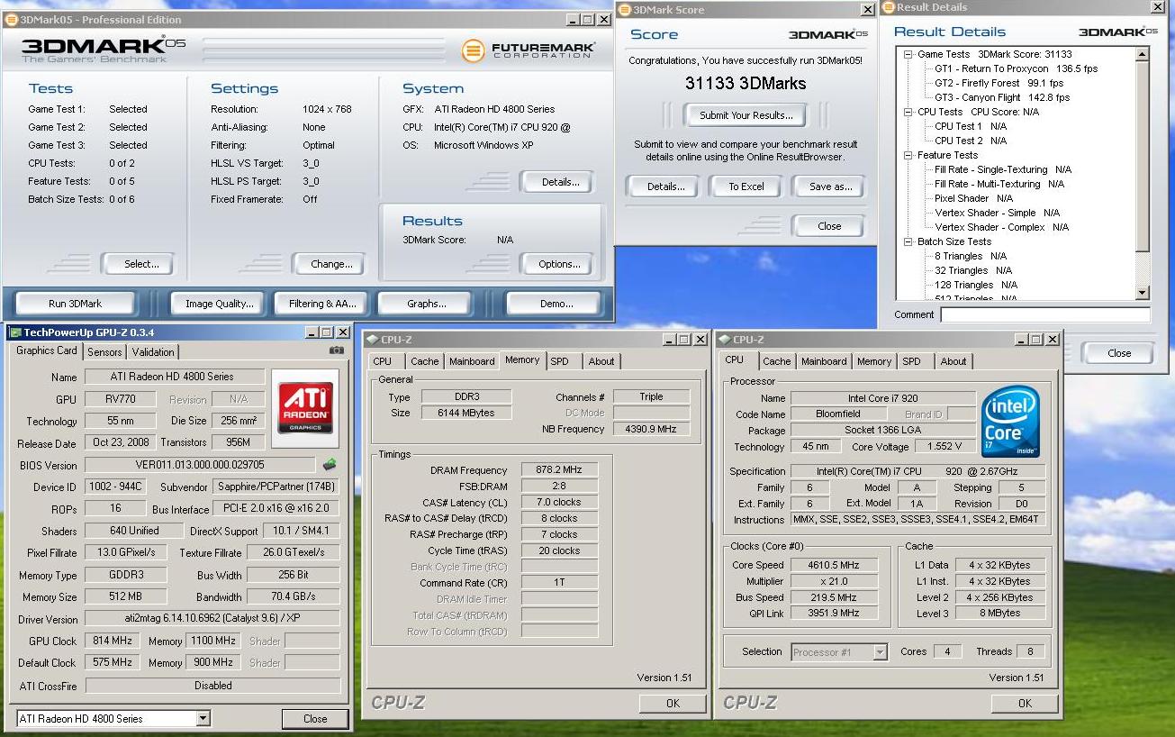Click the Close button in GPU-Z
Image resolution: width=1175 pixels, height=737 pixels.
click(x=315, y=719)
